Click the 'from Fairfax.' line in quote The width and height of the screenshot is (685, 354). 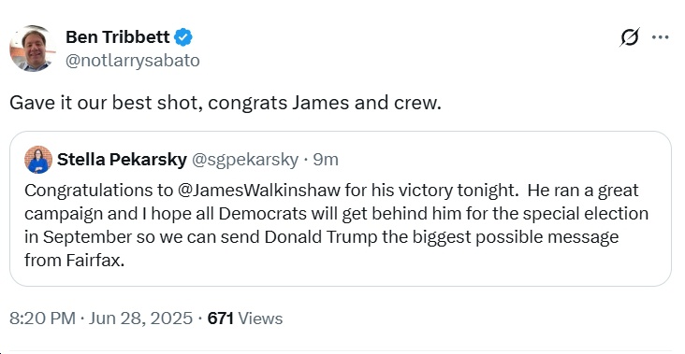(x=75, y=261)
